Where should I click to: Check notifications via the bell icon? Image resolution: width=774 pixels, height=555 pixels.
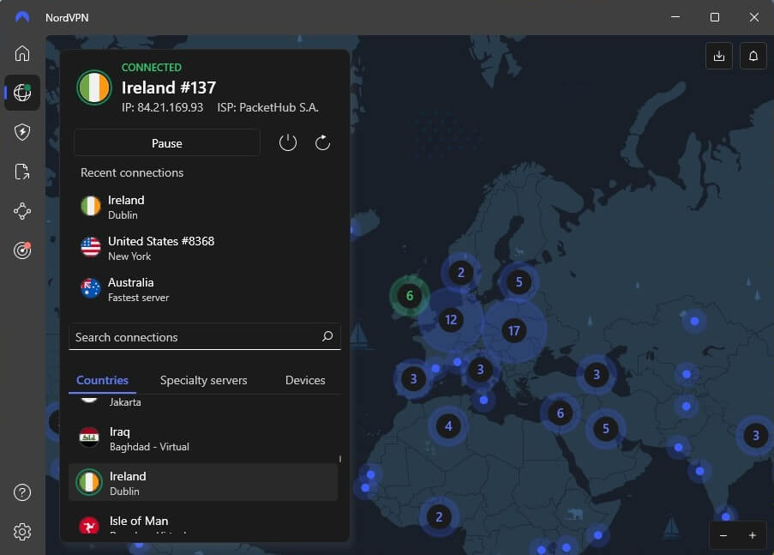coord(752,55)
